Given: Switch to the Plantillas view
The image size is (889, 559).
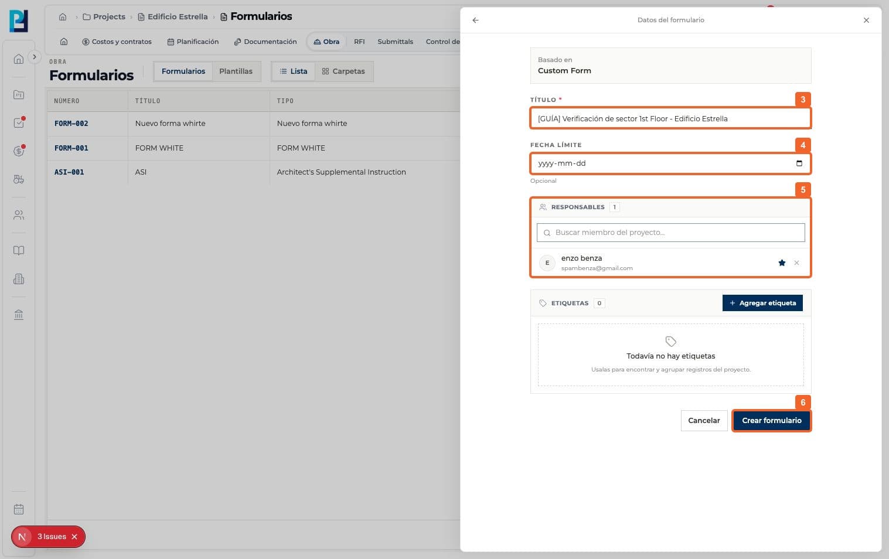Looking at the screenshot, I should [x=236, y=71].
